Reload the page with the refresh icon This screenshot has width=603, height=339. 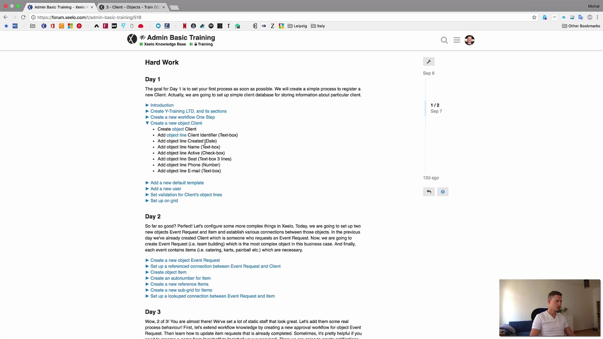point(23,17)
